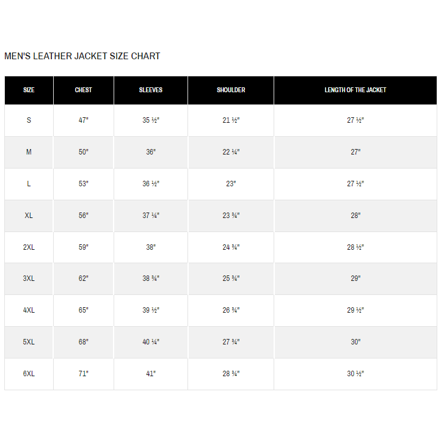Click the 6XL size row label
This screenshot has width=444, height=444.
coord(29,374)
